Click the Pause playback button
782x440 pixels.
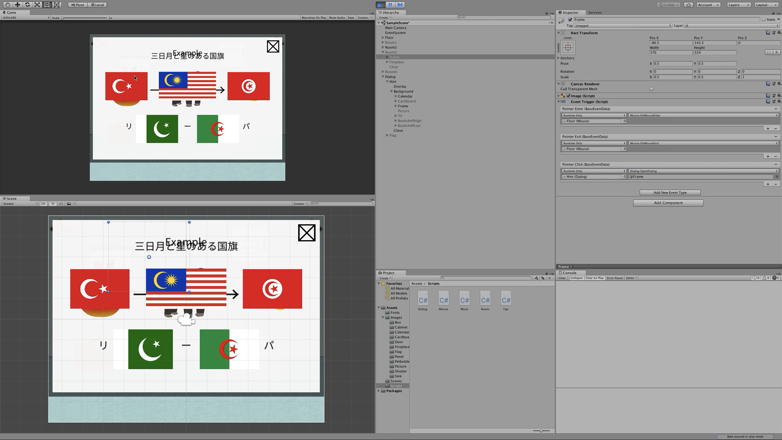click(x=390, y=4)
